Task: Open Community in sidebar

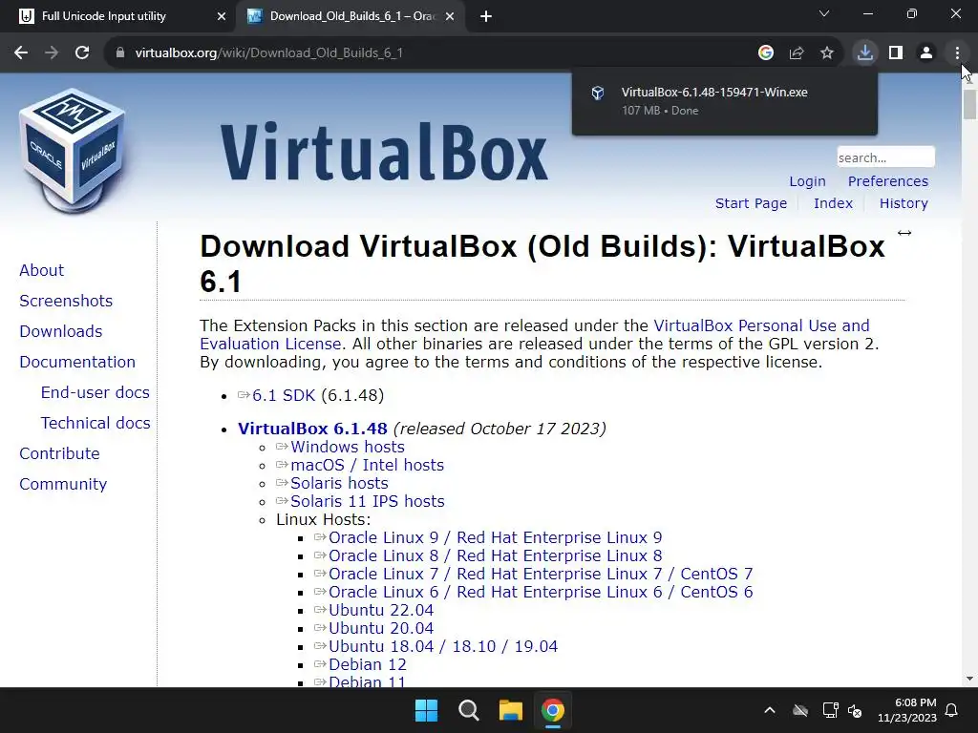Action: (63, 484)
